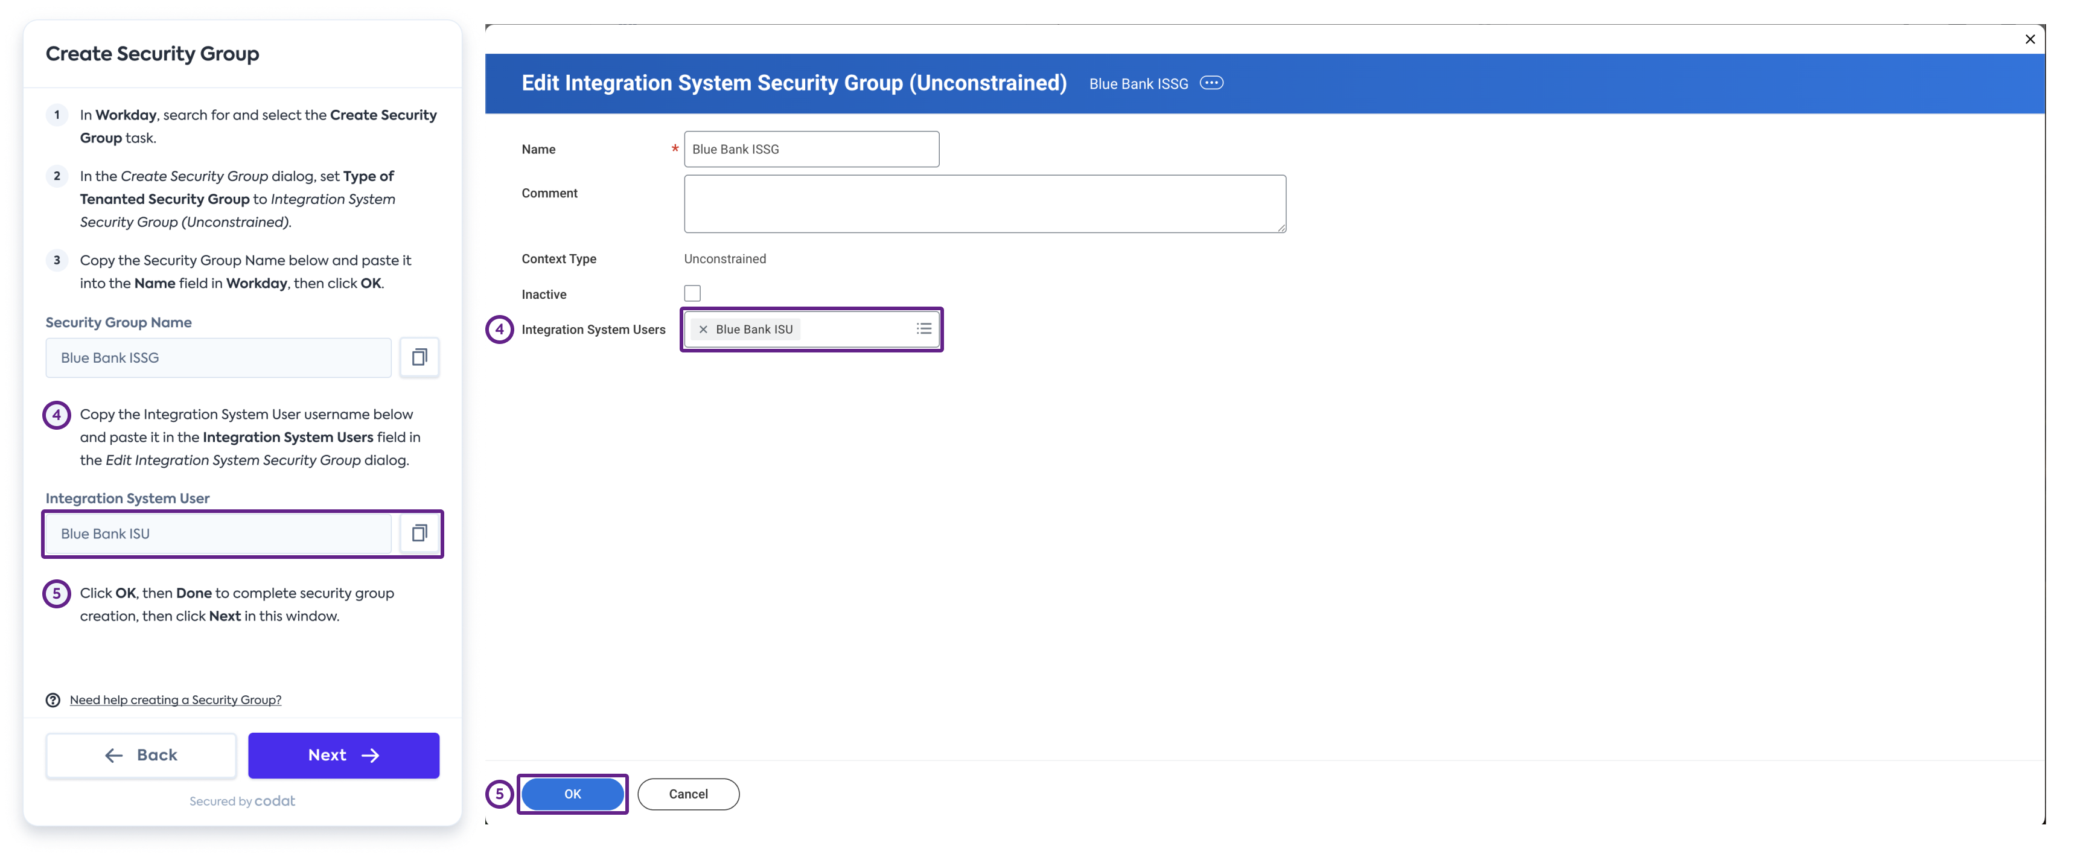The height and width of the screenshot is (857, 2086).
Task: Click the Integration System User field Blue Bank ISU
Action: tap(217, 533)
